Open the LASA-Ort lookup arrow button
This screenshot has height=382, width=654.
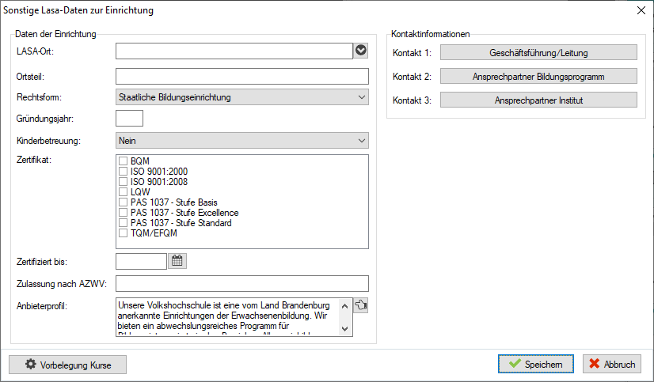361,51
